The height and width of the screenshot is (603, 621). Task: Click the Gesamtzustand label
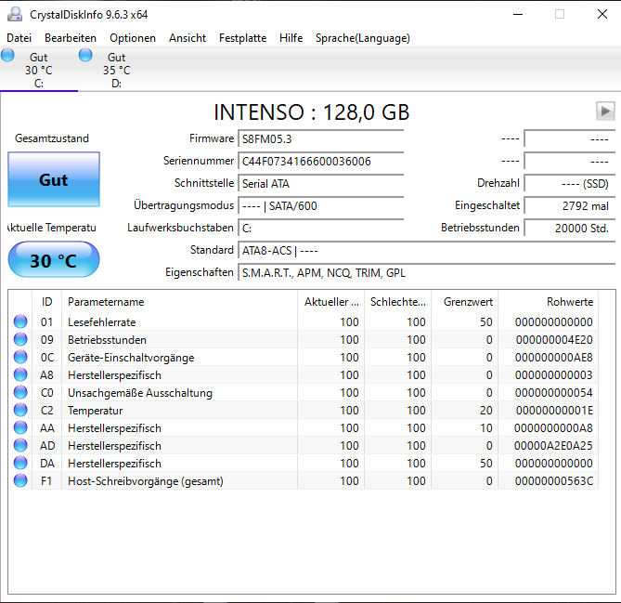[x=52, y=138]
